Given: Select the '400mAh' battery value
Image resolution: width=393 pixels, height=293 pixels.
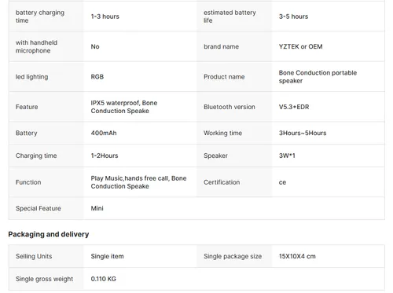Looking at the screenshot, I should [x=104, y=133].
